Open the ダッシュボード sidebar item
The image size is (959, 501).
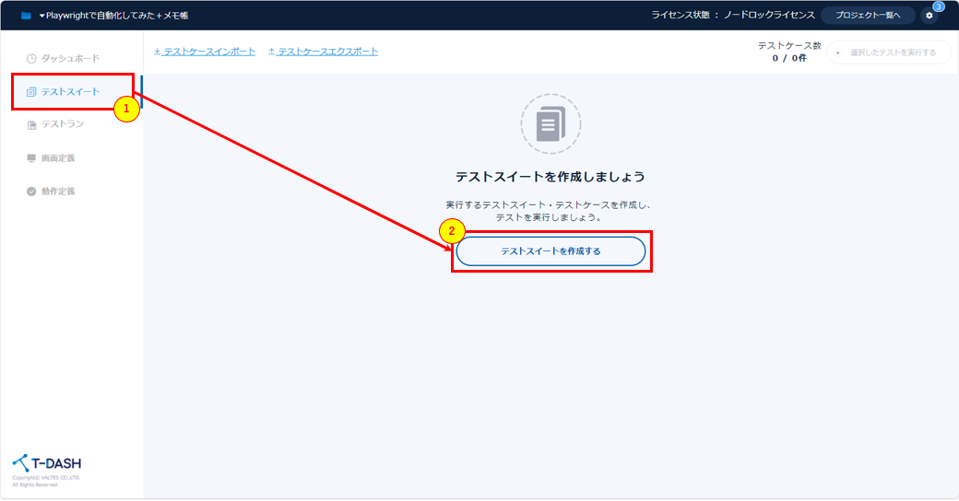pyautogui.click(x=63, y=59)
